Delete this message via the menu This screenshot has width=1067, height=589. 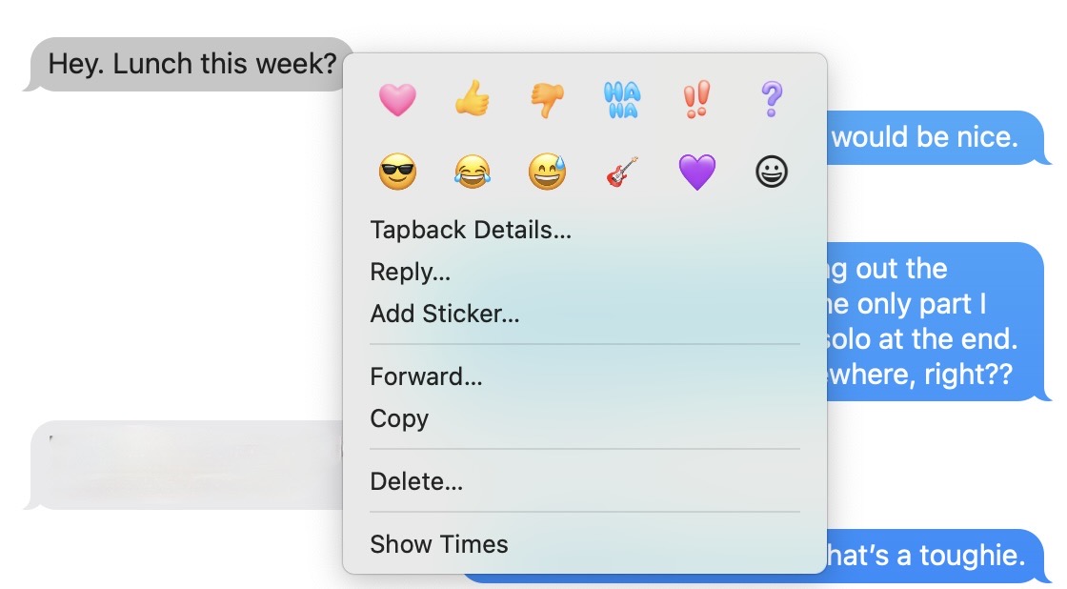tap(416, 481)
